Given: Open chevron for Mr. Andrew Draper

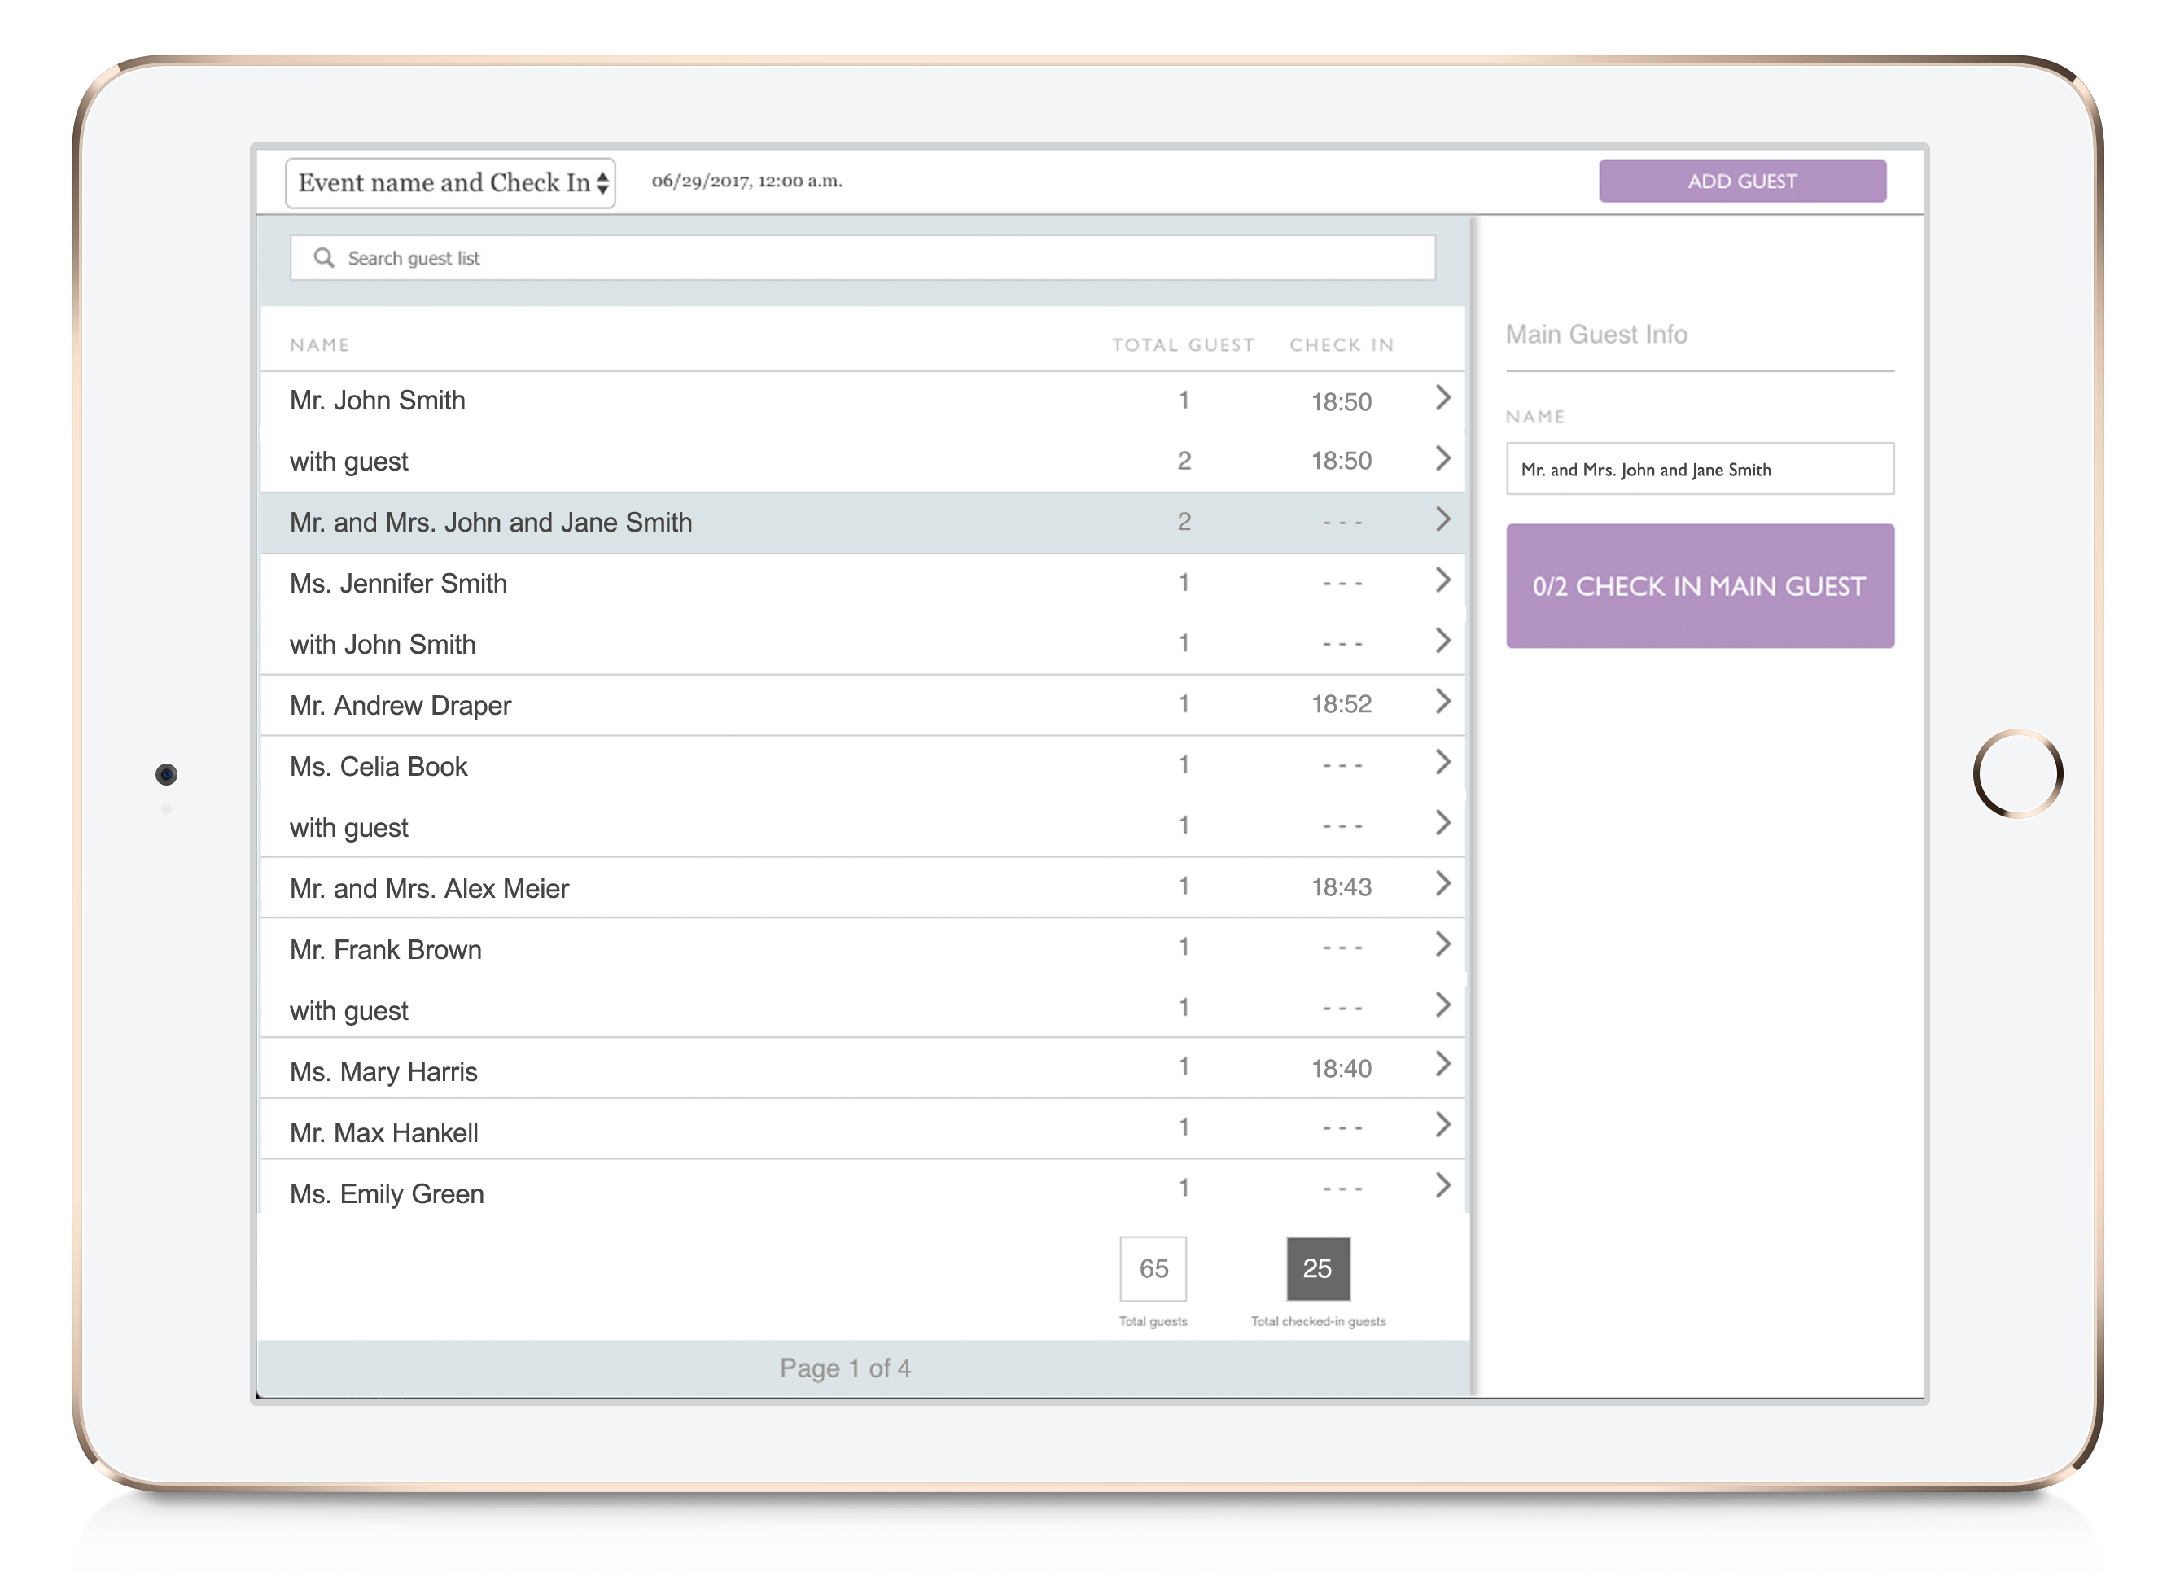Looking at the screenshot, I should coord(1442,703).
